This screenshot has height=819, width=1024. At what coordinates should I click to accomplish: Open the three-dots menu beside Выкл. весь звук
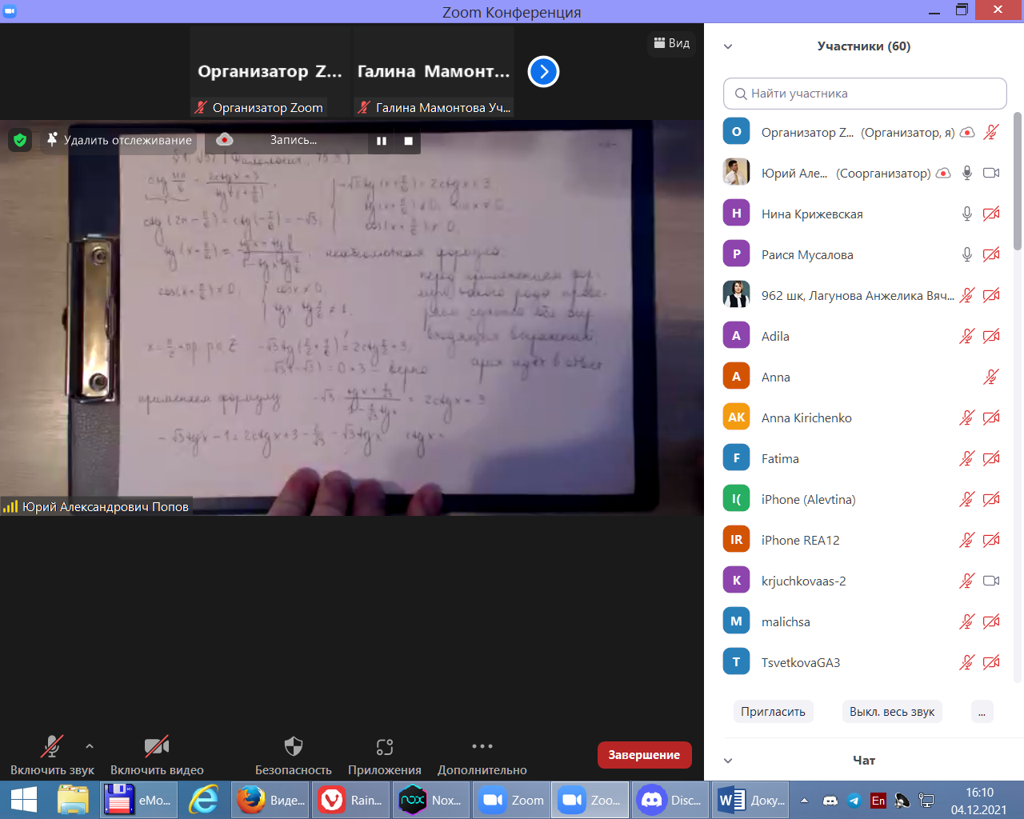pos(982,712)
